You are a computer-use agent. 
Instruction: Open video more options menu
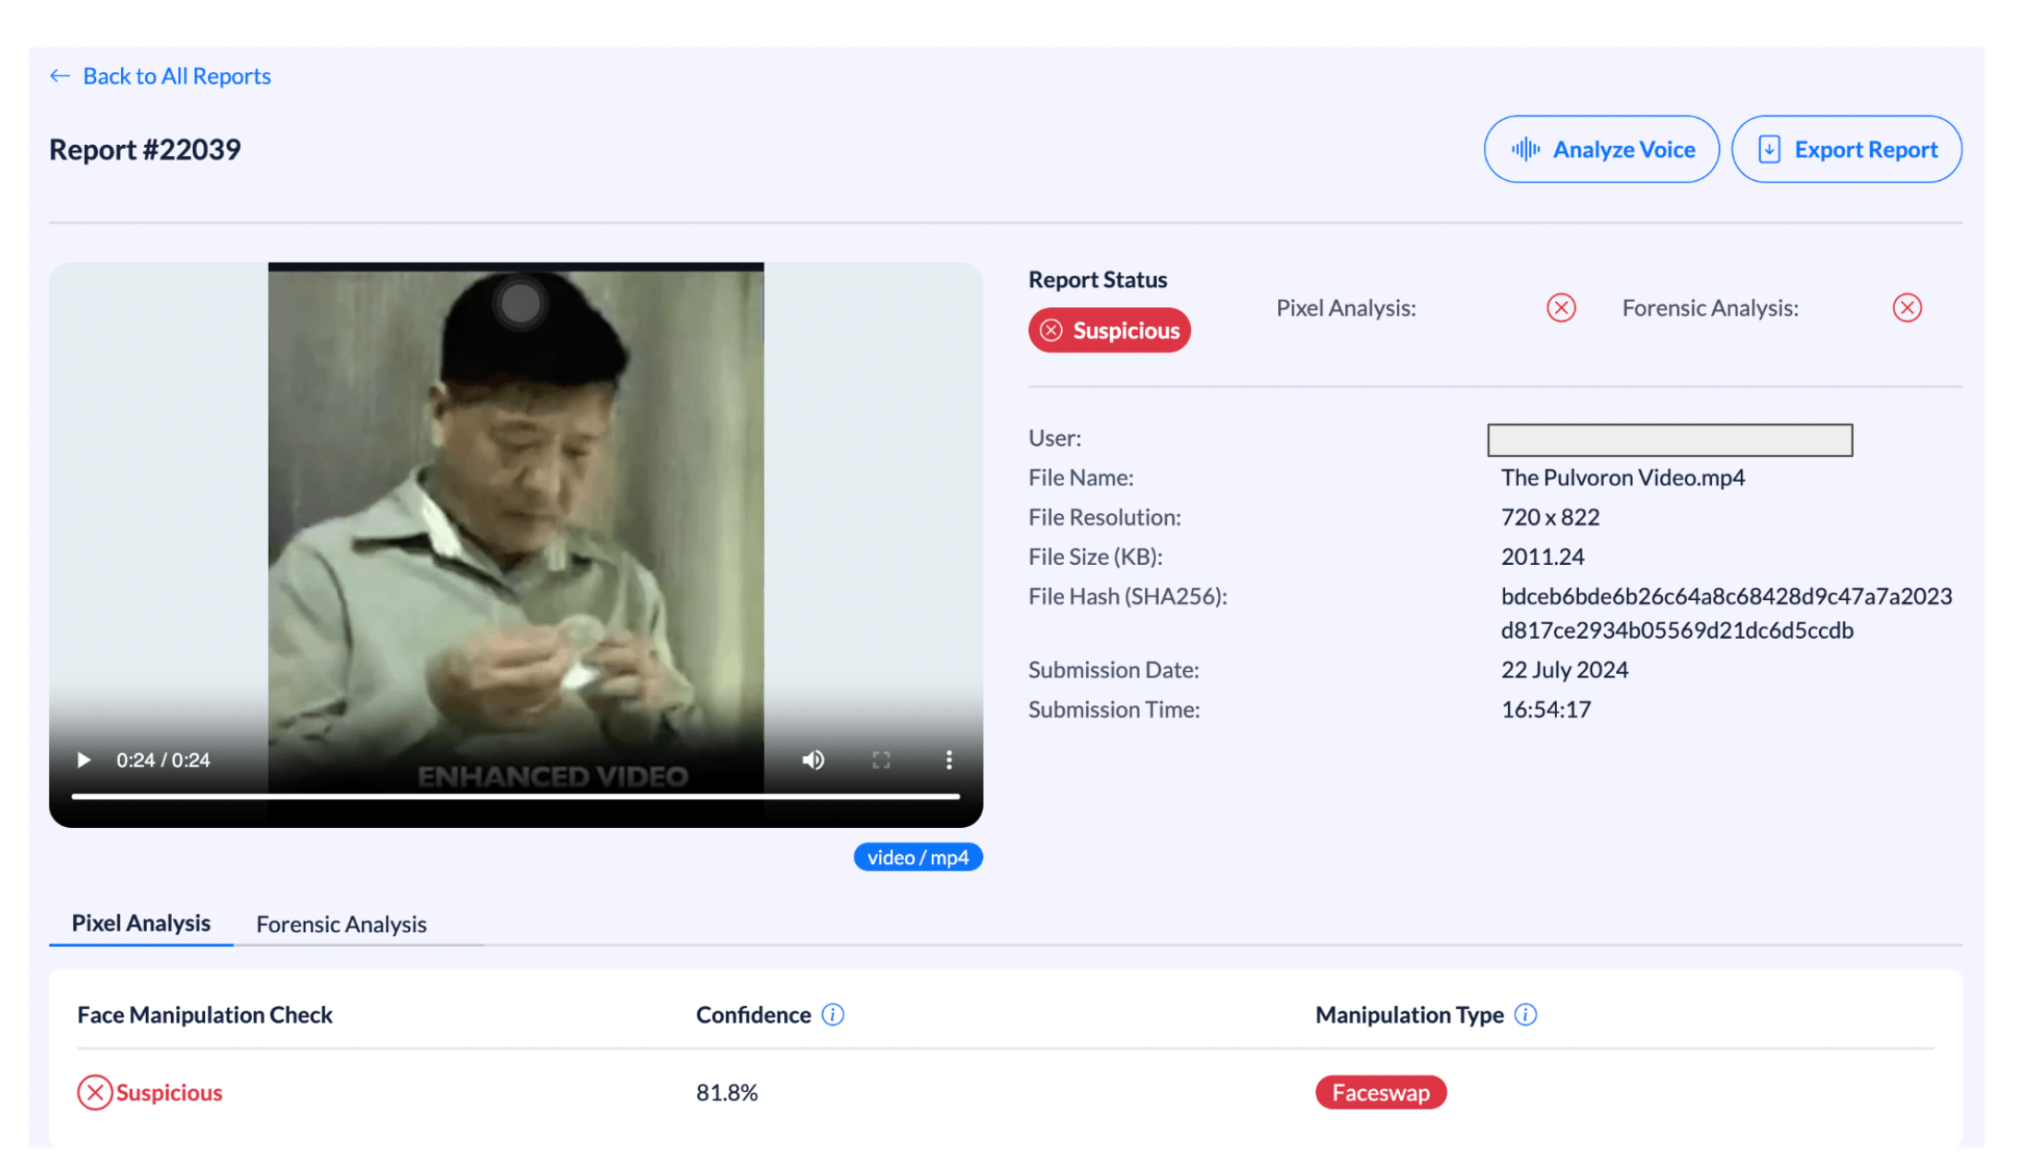coord(948,760)
